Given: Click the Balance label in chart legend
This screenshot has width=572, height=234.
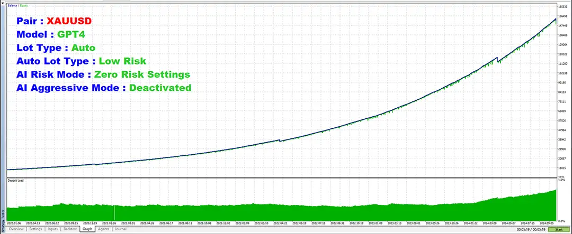Looking at the screenshot, I should pos(11,6).
